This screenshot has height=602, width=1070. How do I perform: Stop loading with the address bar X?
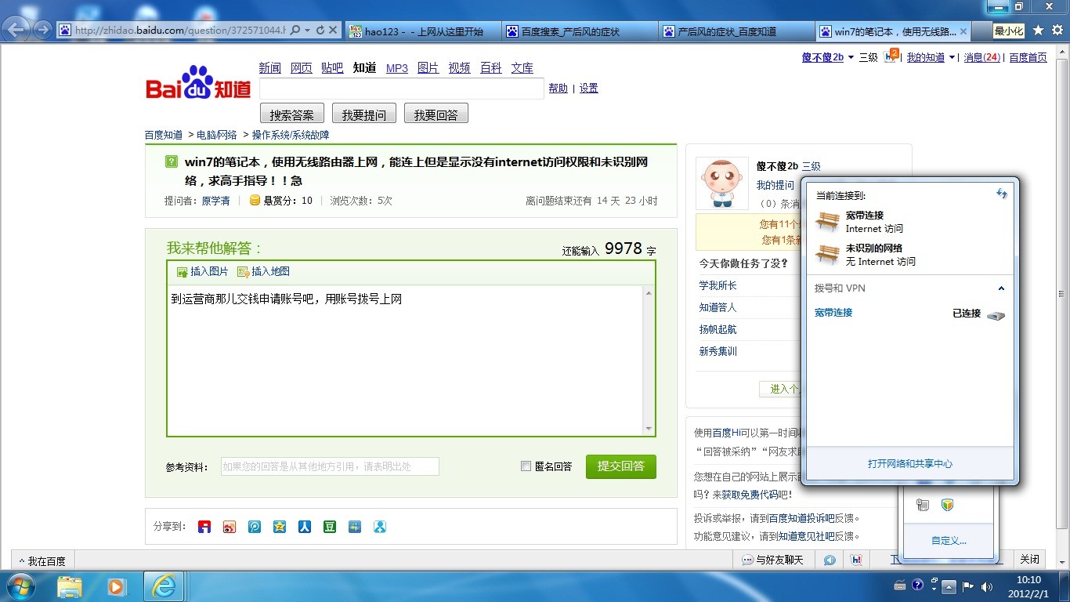[333, 31]
